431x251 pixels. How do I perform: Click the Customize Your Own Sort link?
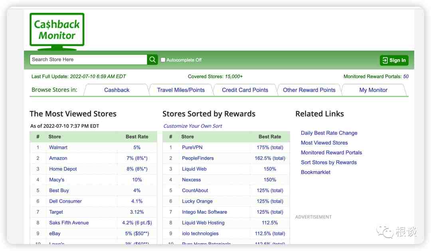tap(193, 126)
